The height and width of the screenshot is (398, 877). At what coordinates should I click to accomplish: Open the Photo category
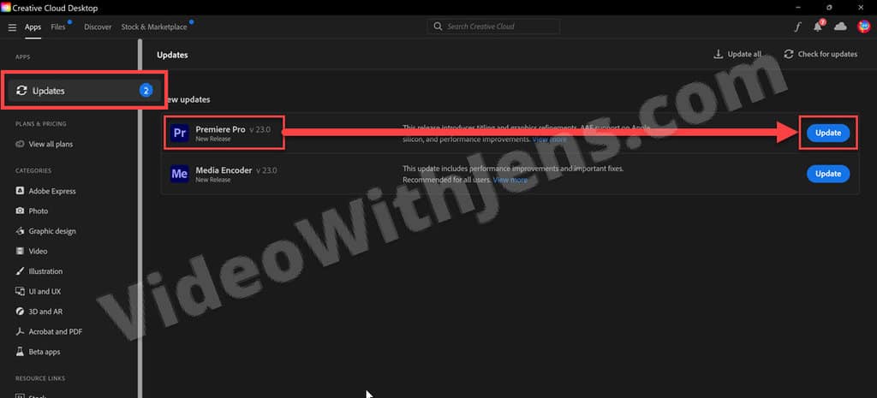(x=39, y=211)
